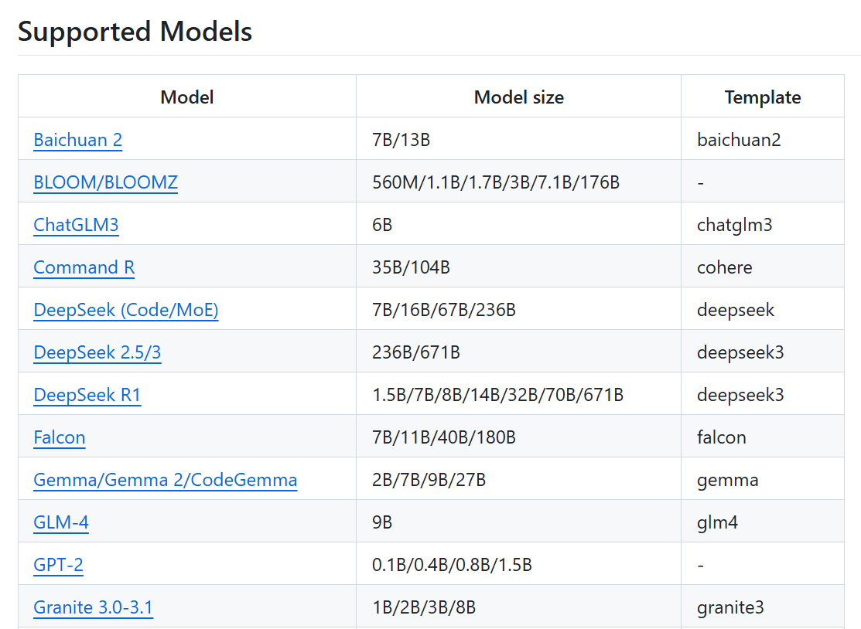This screenshot has height=629, width=861.
Task: Click the GLM-4 link
Action: (61, 522)
